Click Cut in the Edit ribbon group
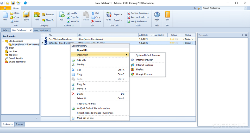Viewport: 250px width, 133px height. click(x=95, y=13)
